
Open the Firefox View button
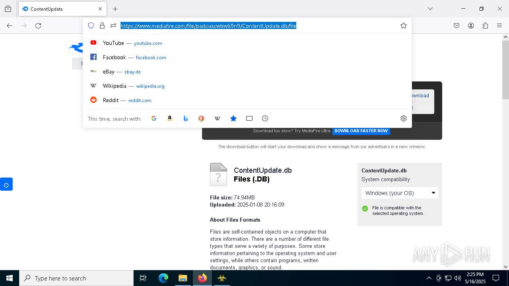8,9
